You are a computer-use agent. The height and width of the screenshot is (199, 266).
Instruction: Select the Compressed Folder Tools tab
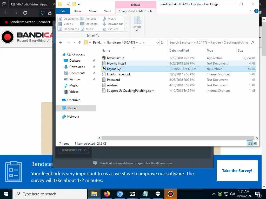(135, 11)
